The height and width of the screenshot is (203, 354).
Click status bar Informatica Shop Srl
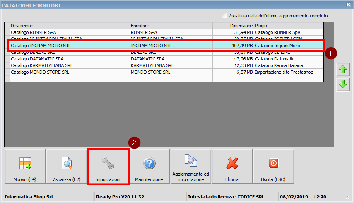(48, 197)
